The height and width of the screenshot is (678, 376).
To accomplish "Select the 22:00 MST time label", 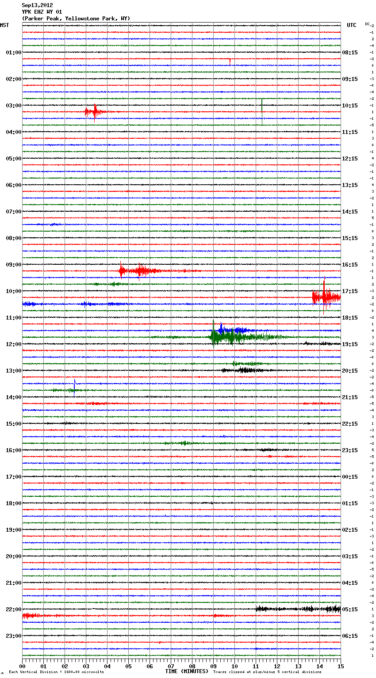I will coord(13,609).
